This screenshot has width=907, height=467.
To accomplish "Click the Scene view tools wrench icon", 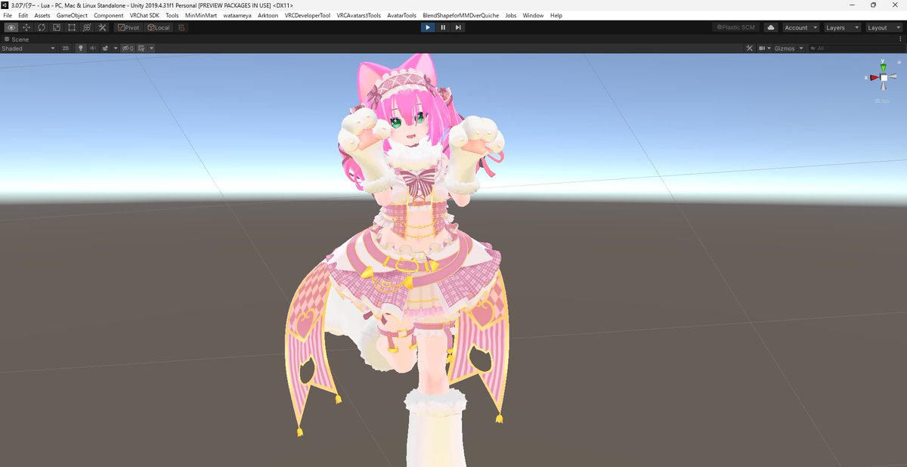I will [750, 48].
